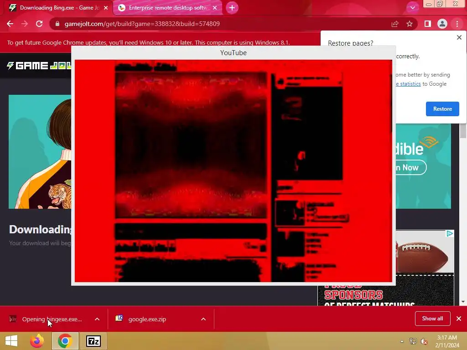
Task: Reload the Game Jolt page
Action: 39,24
